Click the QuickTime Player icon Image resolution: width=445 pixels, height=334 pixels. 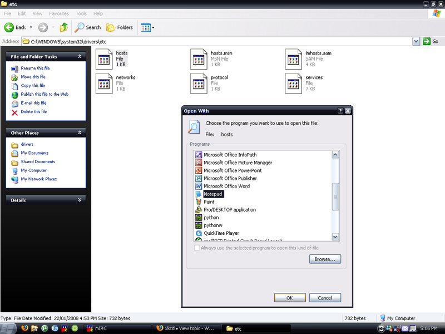(199, 233)
